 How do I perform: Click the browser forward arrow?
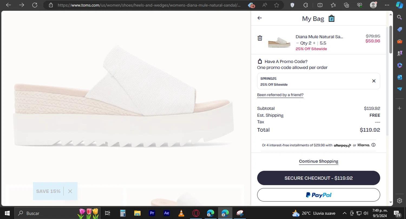click(x=21, y=5)
